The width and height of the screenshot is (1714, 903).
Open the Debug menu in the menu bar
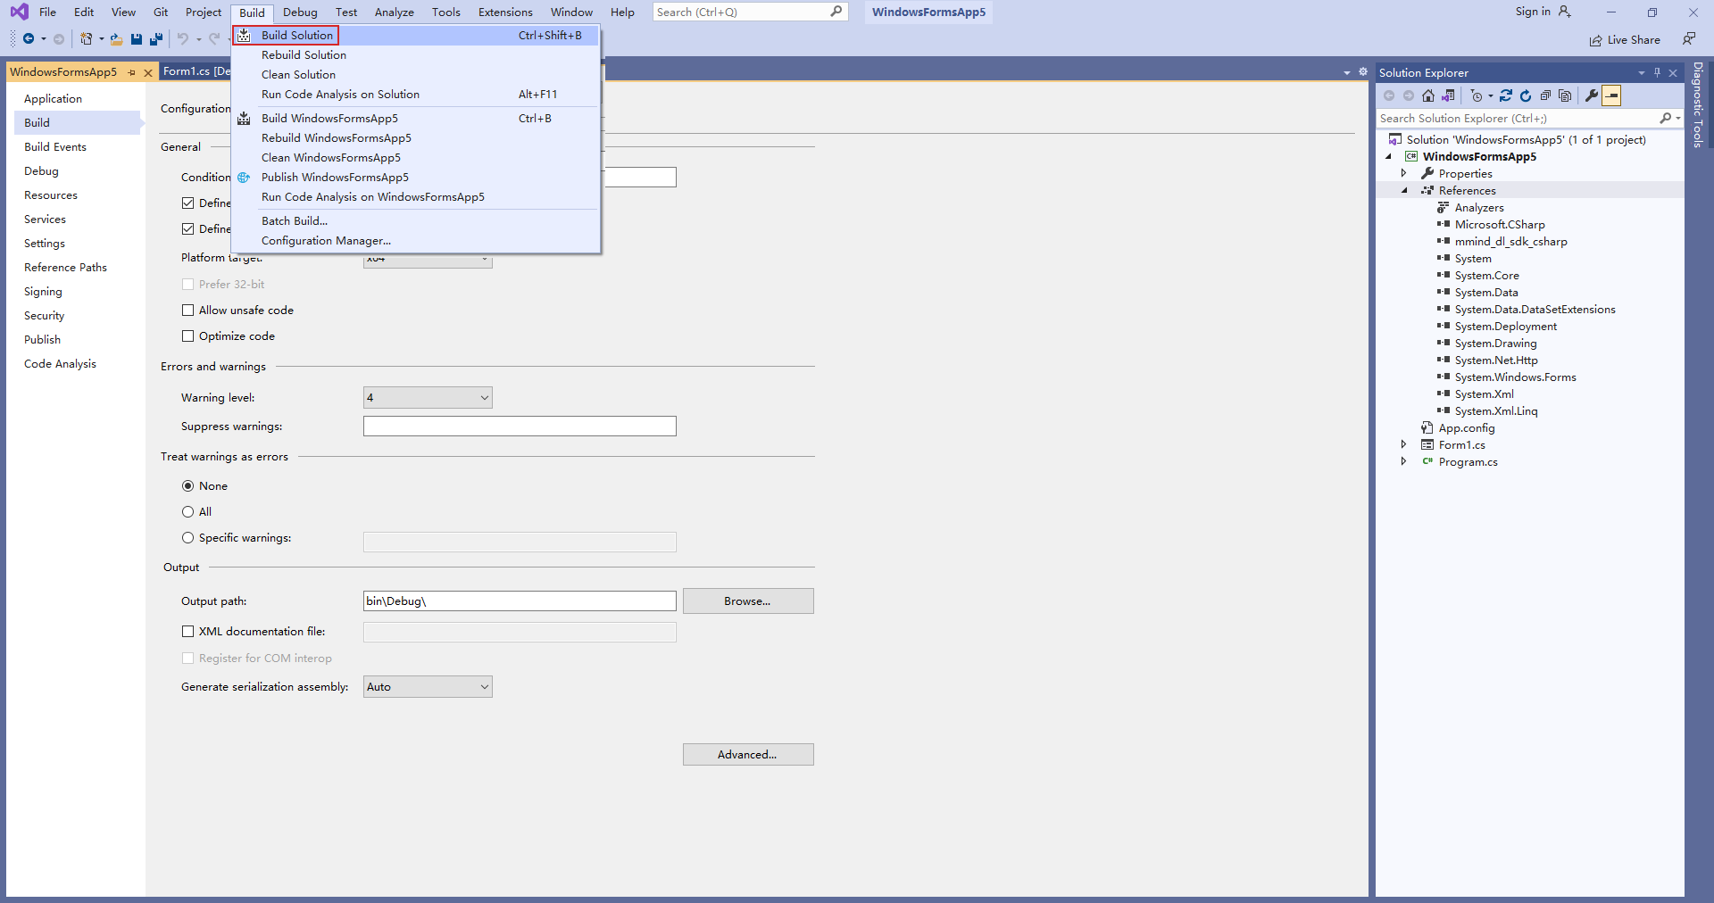click(x=300, y=12)
